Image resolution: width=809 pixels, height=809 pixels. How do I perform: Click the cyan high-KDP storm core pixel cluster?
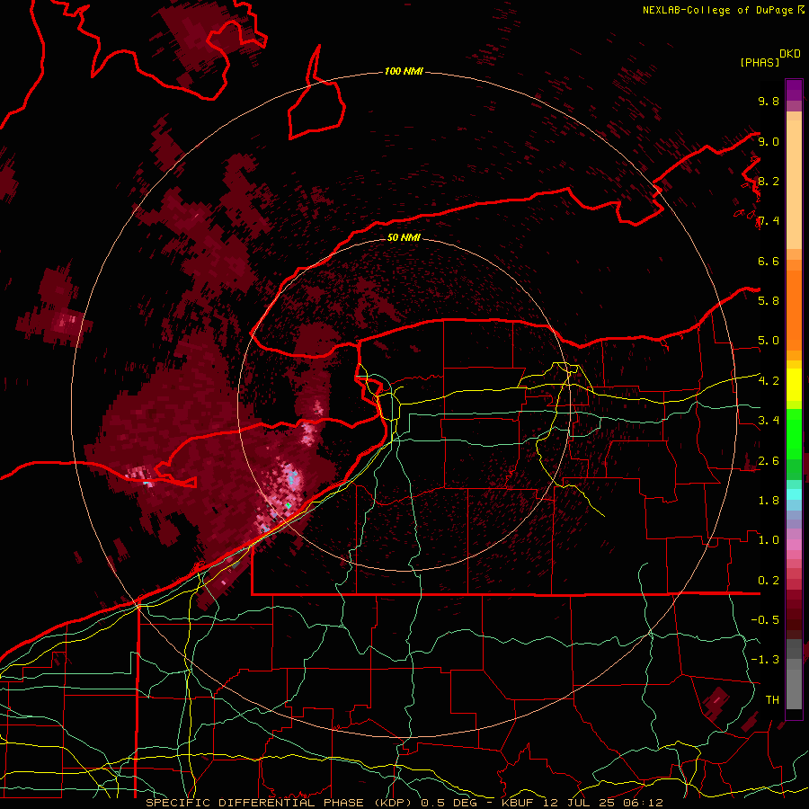(x=292, y=478)
